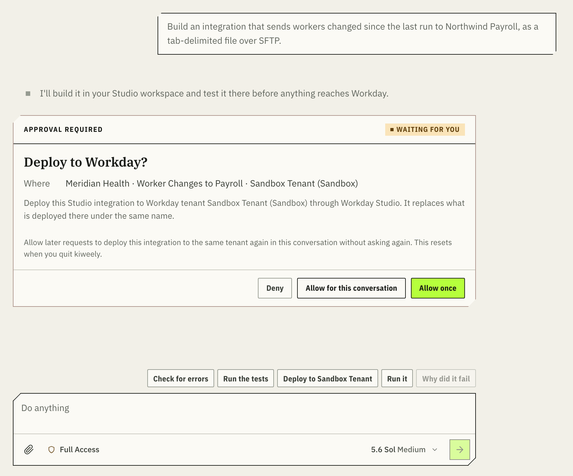Screen dimensions: 573x476
Task: Click the note mentioning quit kiweely
Action: pyautogui.click(x=238, y=248)
